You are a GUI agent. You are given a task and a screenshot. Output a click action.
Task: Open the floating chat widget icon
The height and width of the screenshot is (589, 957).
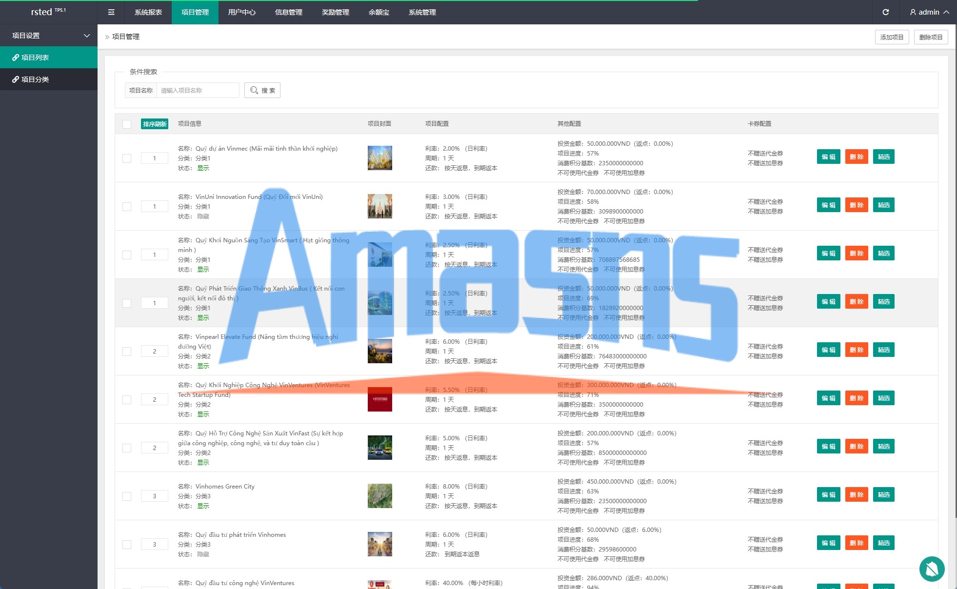click(x=932, y=569)
